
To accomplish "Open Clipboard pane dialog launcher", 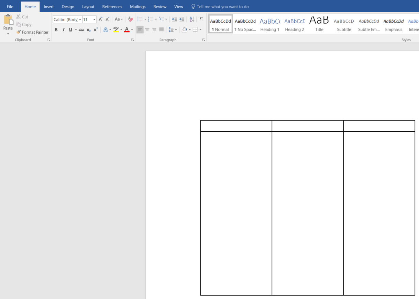I will pos(49,40).
